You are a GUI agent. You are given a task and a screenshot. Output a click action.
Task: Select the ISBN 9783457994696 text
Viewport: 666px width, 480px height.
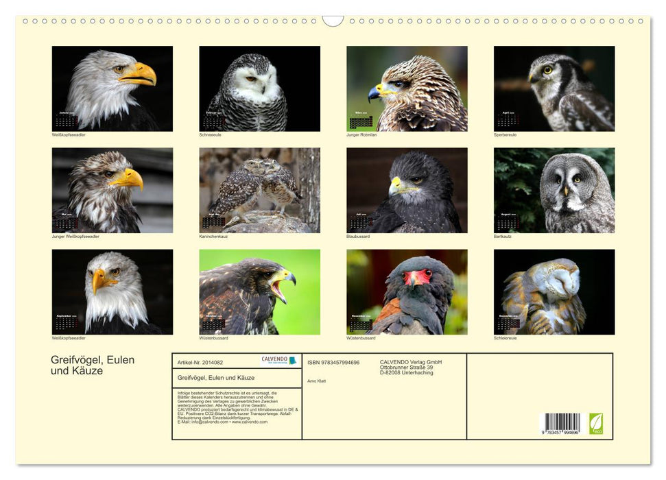[334, 361]
